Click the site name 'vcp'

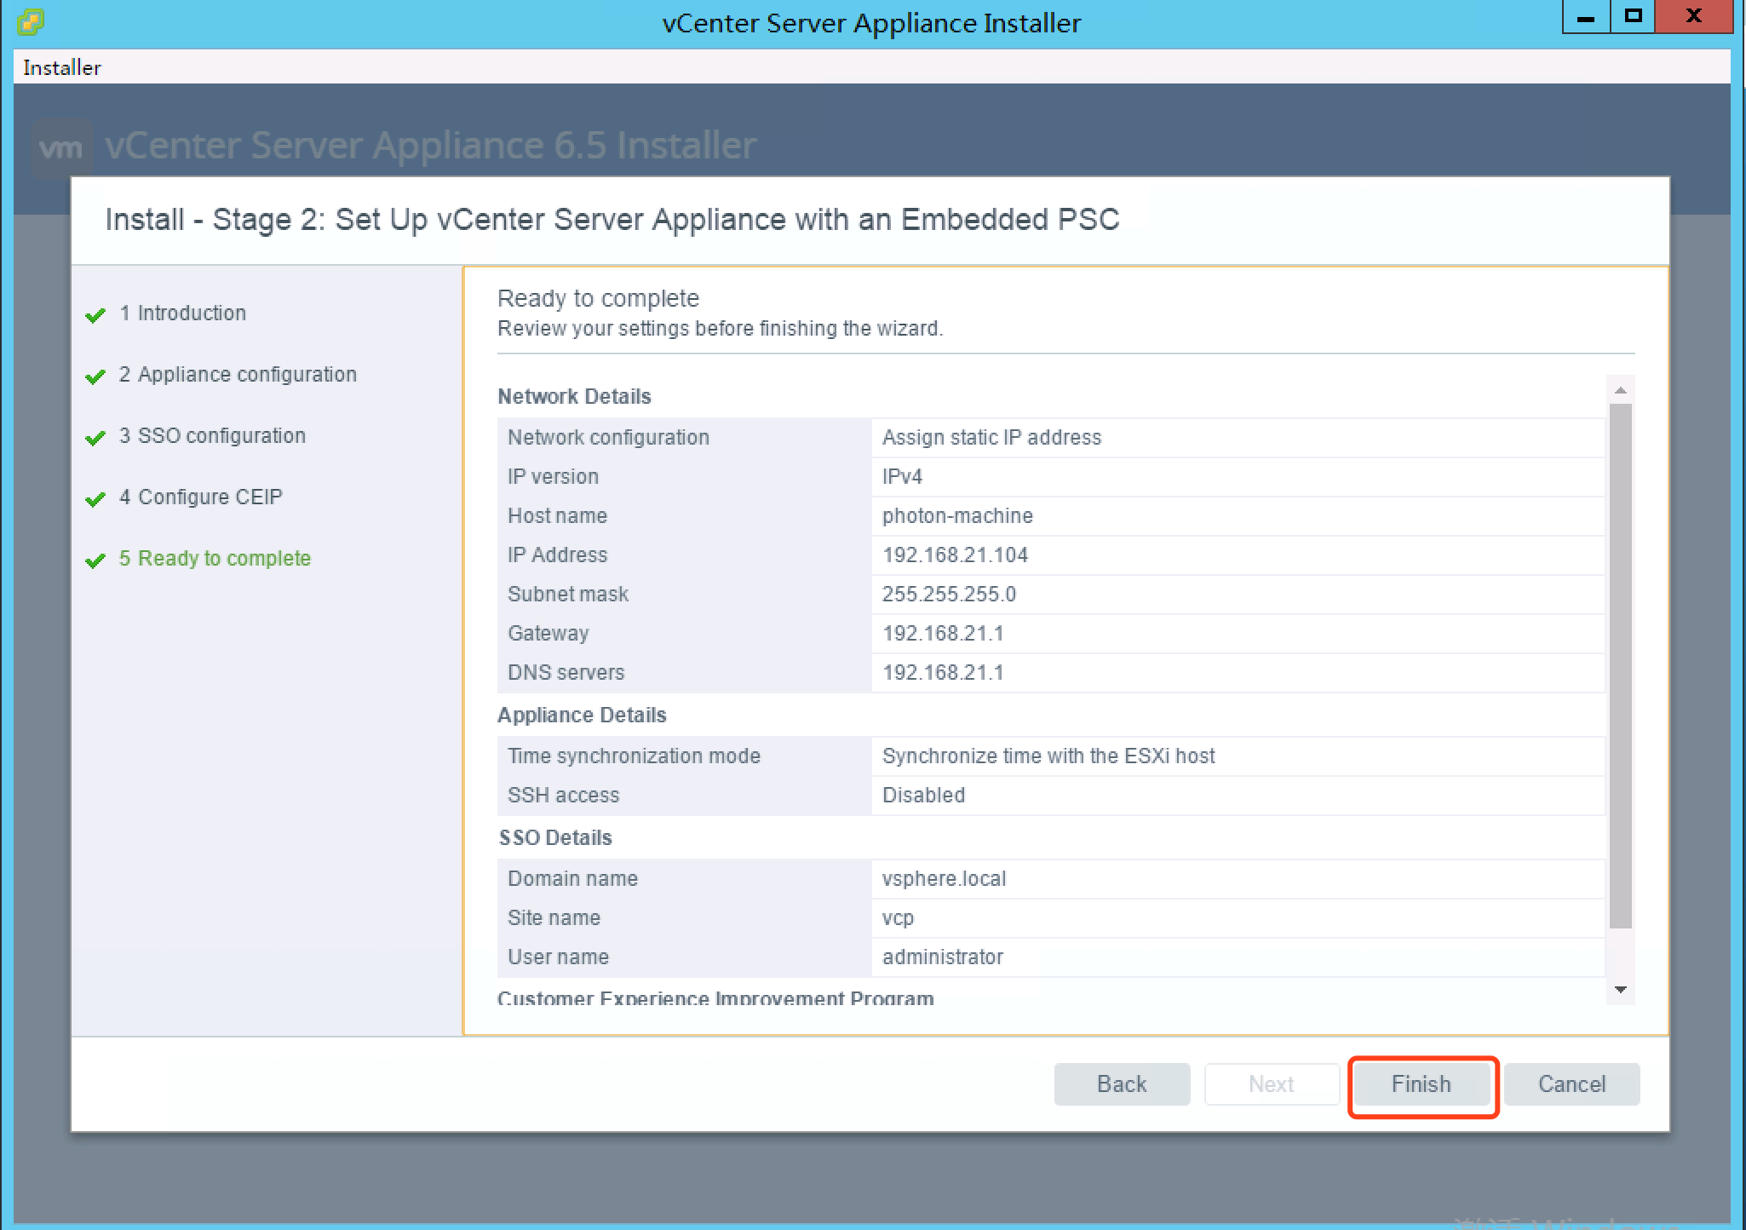[898, 917]
